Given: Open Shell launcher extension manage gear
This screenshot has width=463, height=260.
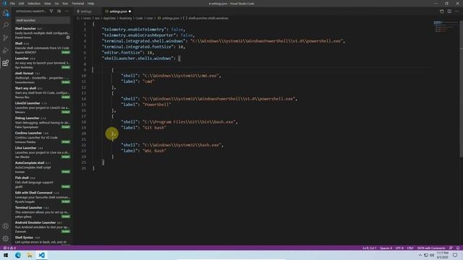Looking at the screenshot, I should pos(68,38).
